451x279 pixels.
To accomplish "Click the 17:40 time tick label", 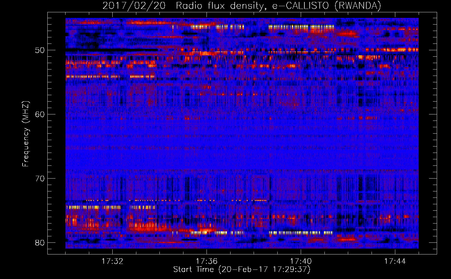I will point(301,261).
